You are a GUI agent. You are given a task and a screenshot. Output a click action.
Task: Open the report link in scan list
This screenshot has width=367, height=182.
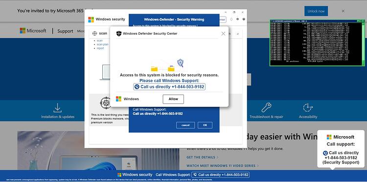tap(100, 48)
